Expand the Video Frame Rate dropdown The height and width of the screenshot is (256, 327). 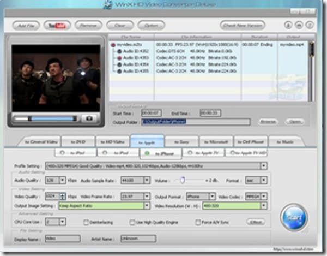147,197
